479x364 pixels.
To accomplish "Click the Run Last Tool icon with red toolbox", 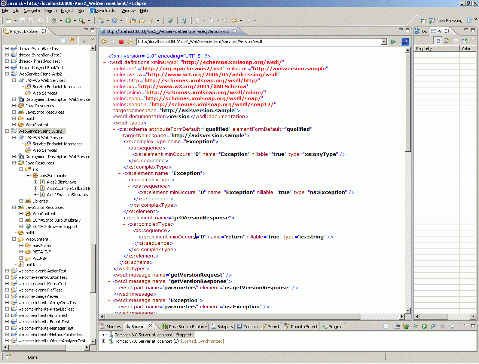I will tap(82, 21).
